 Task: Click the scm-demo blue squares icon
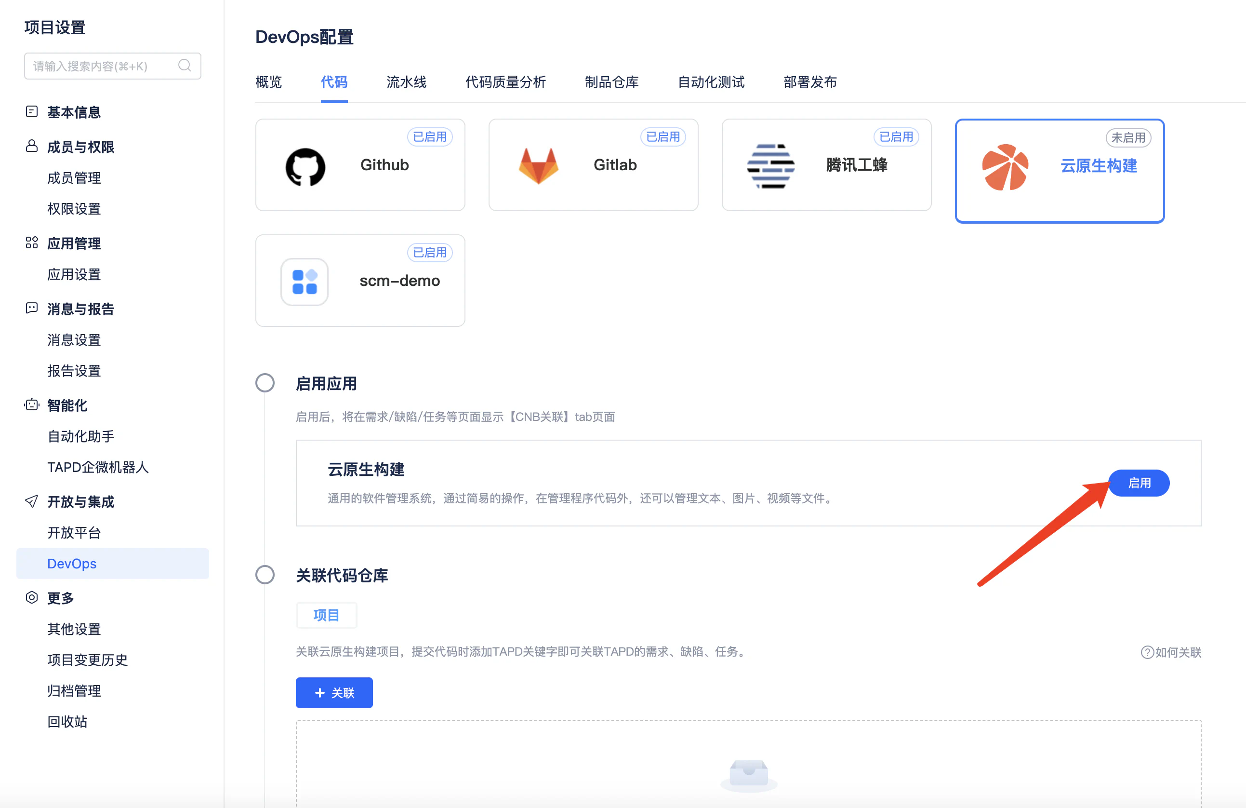304,282
